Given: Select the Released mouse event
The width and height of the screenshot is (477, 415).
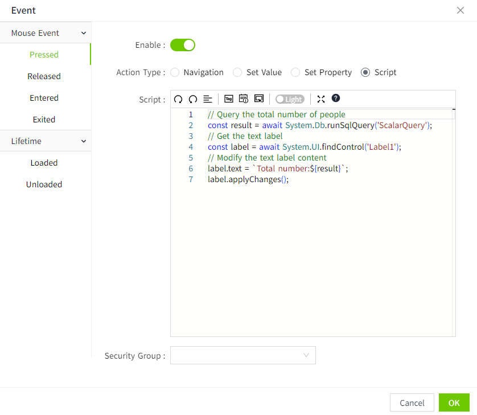Looking at the screenshot, I should pos(44,76).
